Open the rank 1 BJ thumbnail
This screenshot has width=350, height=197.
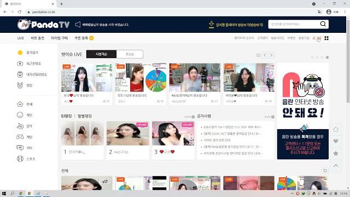(x=83, y=134)
